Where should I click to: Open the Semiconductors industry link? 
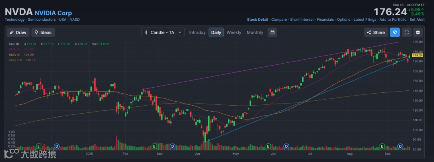pyautogui.click(x=42, y=19)
